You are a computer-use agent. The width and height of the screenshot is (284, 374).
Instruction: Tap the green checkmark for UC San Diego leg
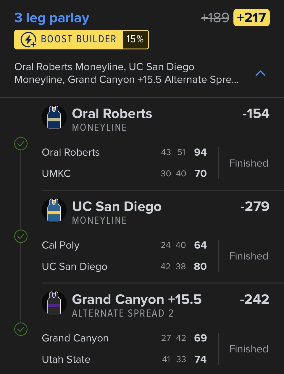[21, 236]
